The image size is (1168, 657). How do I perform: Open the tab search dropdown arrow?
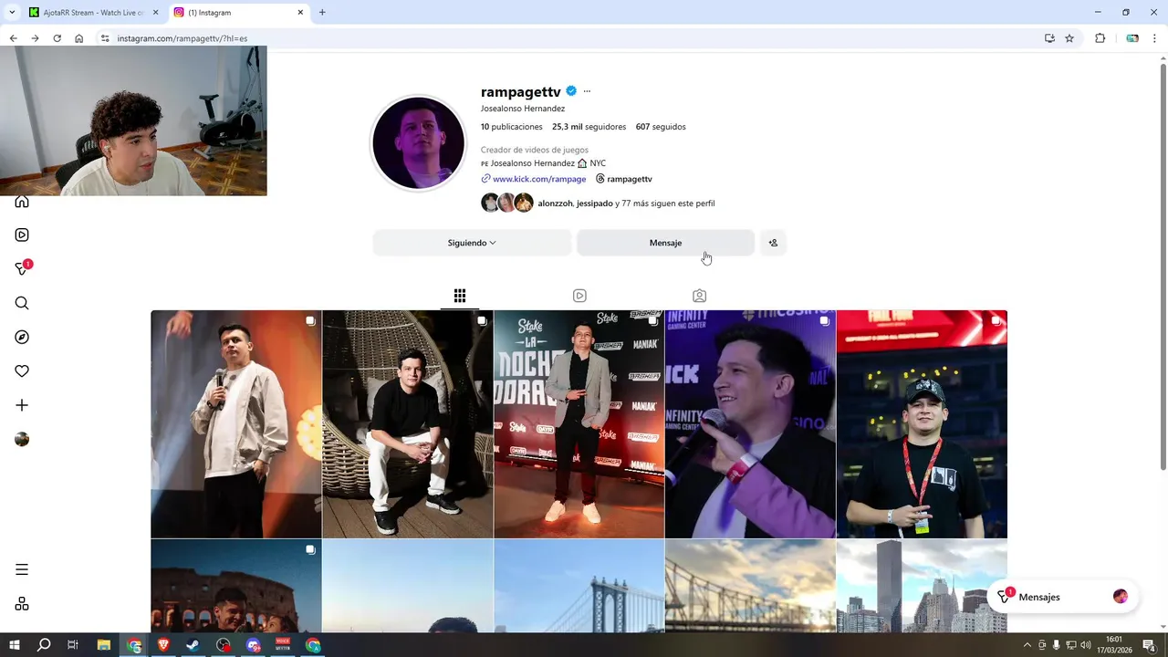pos(12,13)
